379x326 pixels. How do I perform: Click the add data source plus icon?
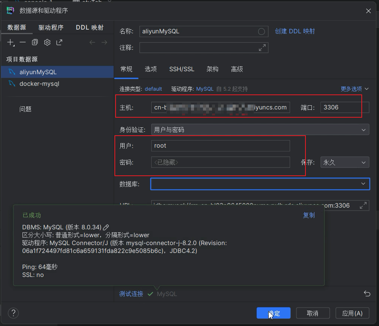(x=11, y=42)
